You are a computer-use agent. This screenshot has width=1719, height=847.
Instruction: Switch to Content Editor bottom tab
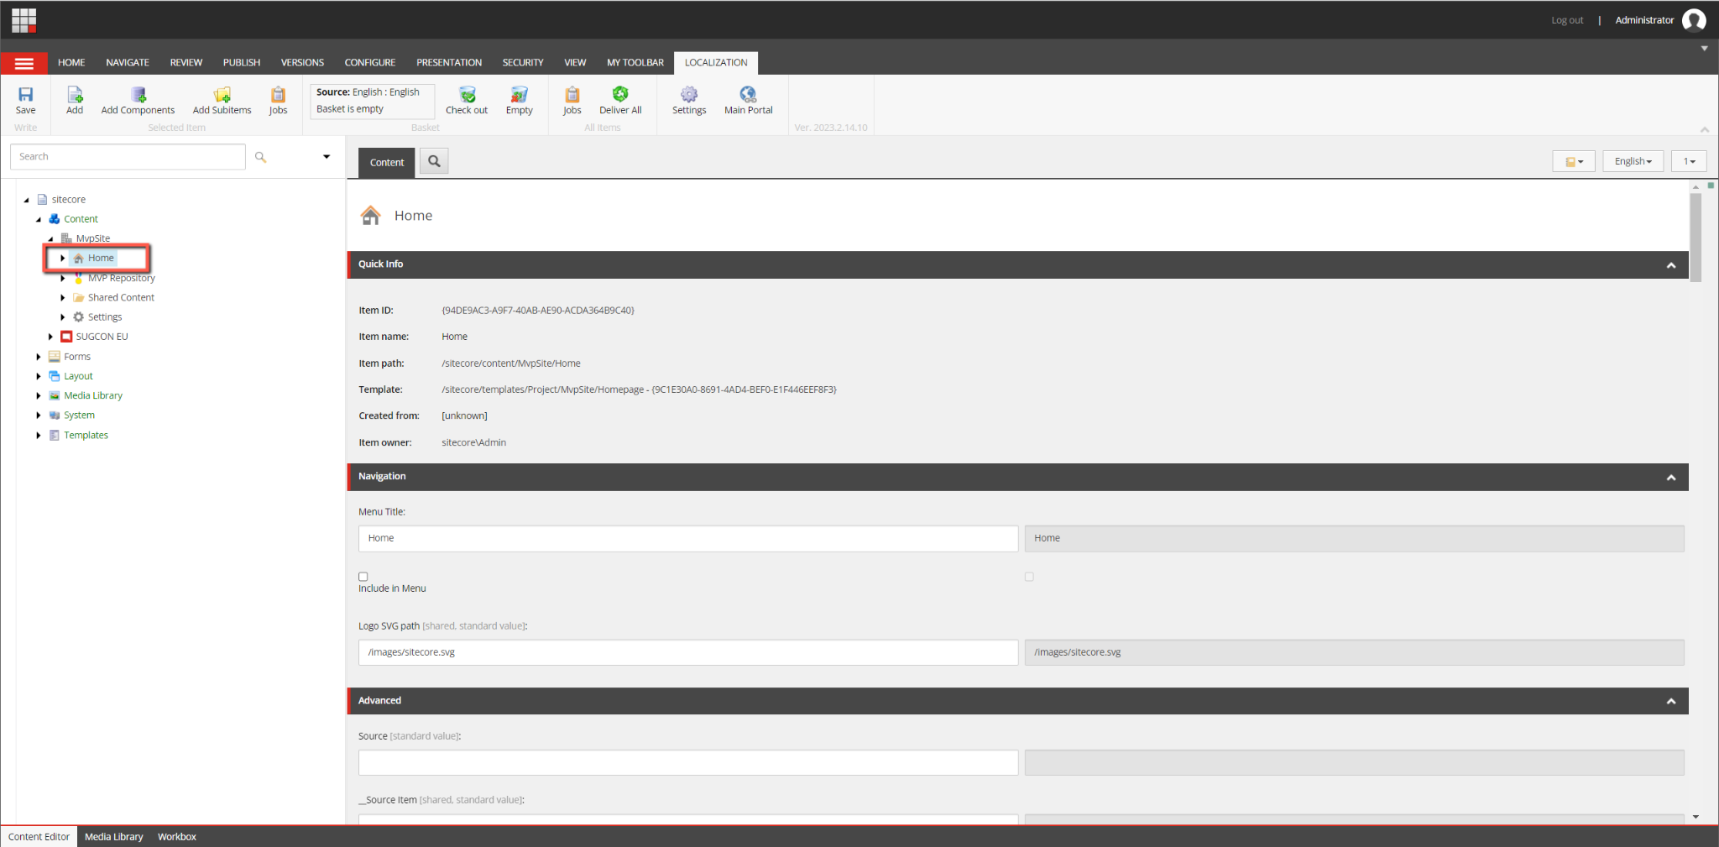(39, 837)
